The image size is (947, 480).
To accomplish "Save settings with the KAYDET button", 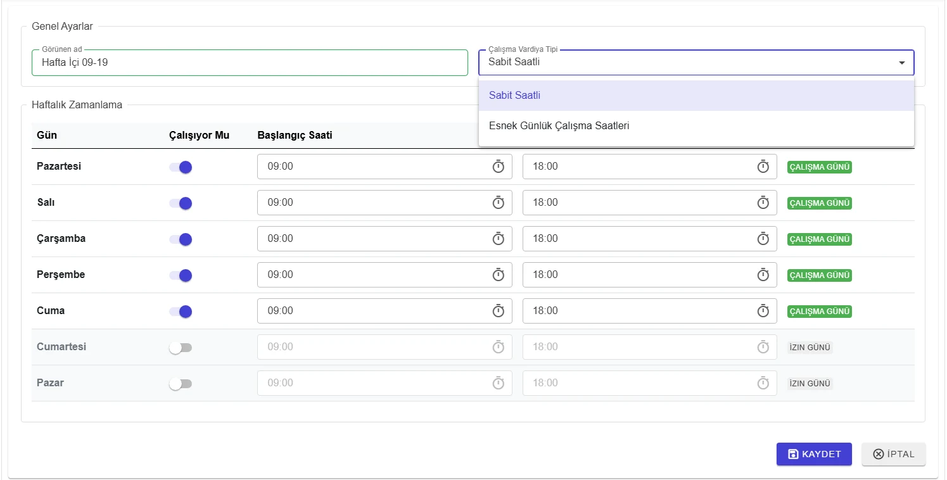I will [814, 454].
